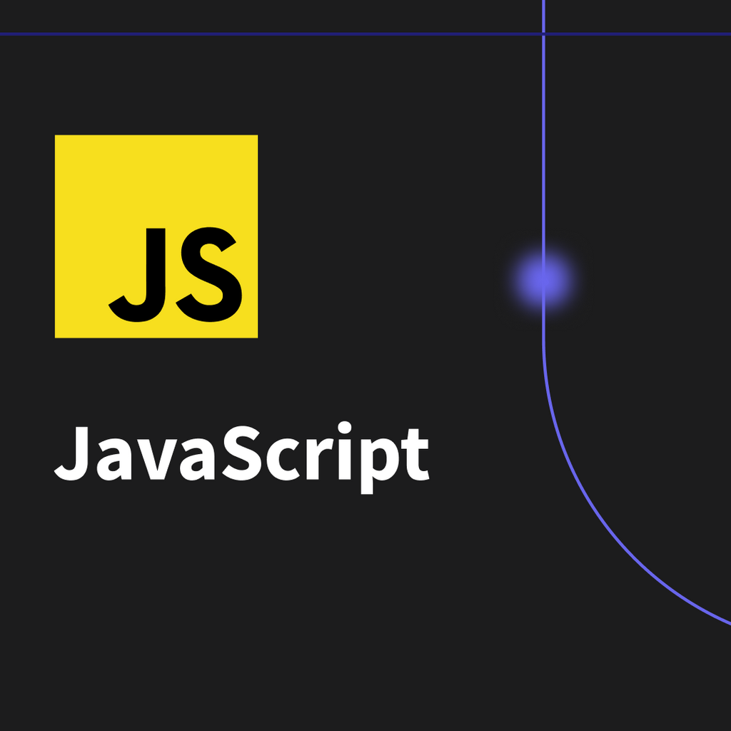Click the white JavaScript heading text
The height and width of the screenshot is (731, 731).
click(x=241, y=454)
